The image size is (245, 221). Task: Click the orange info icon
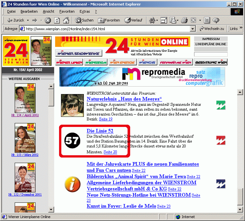pos(72,184)
